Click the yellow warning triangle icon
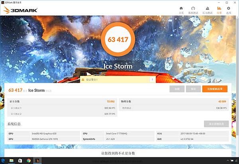The height and width of the screenshot is (164, 239). (x=83, y=80)
